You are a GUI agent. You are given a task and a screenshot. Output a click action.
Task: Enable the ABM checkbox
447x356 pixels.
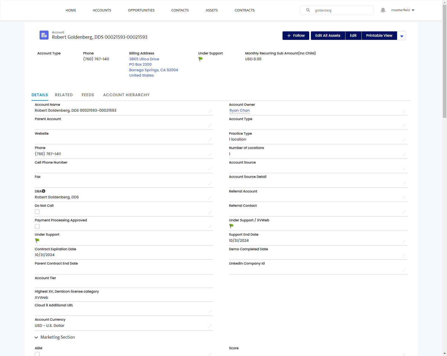point(37,354)
